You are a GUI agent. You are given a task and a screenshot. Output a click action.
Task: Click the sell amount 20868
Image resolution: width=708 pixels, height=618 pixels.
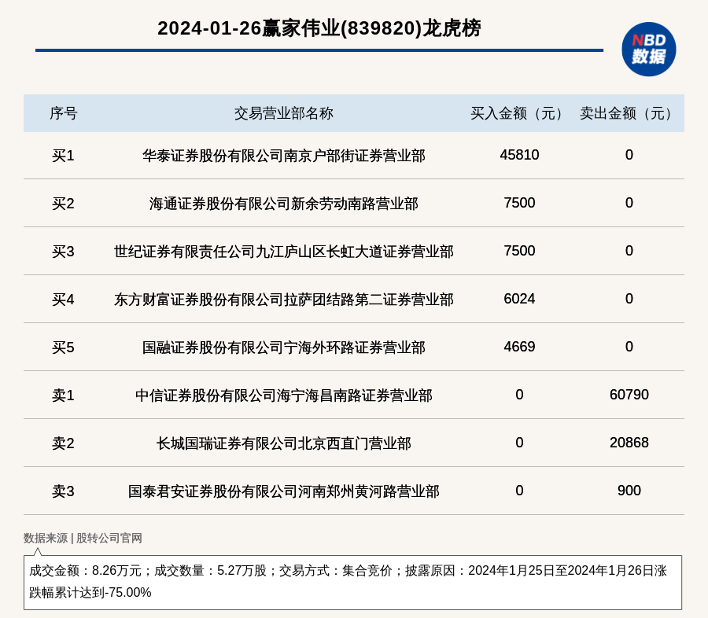(629, 443)
